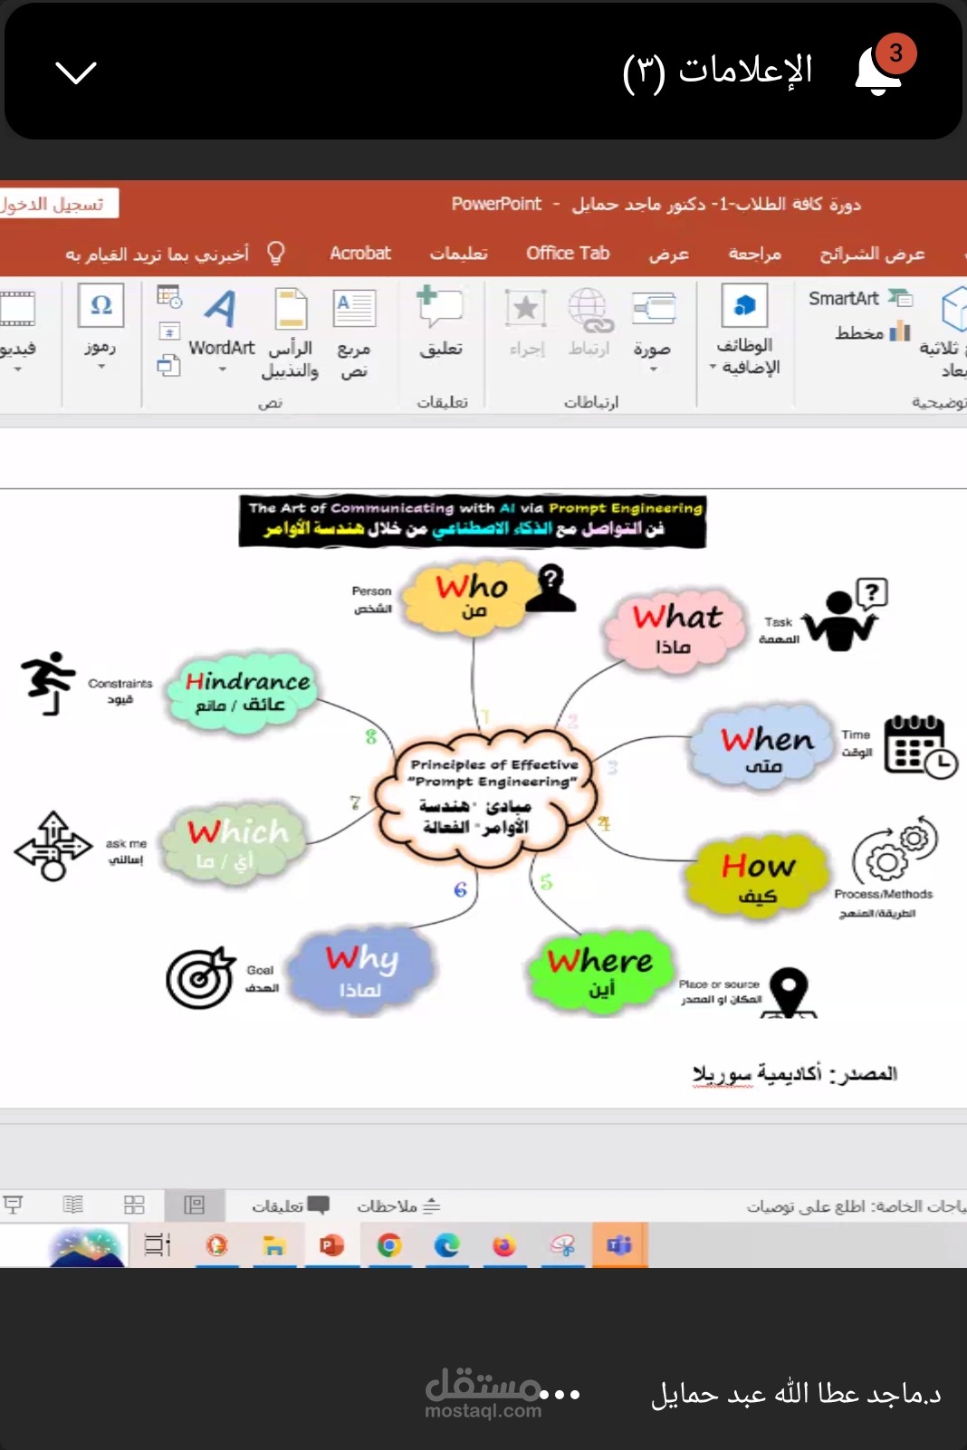The image size is (967, 1450).
Task: Click the insert object icon in text group
Action: point(168,365)
